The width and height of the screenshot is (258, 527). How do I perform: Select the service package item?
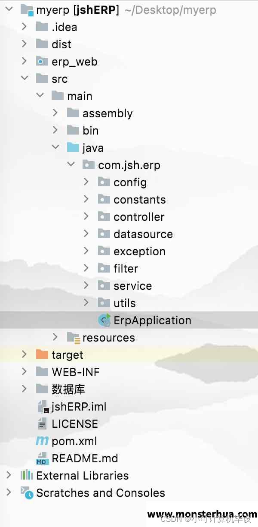[x=125, y=285]
